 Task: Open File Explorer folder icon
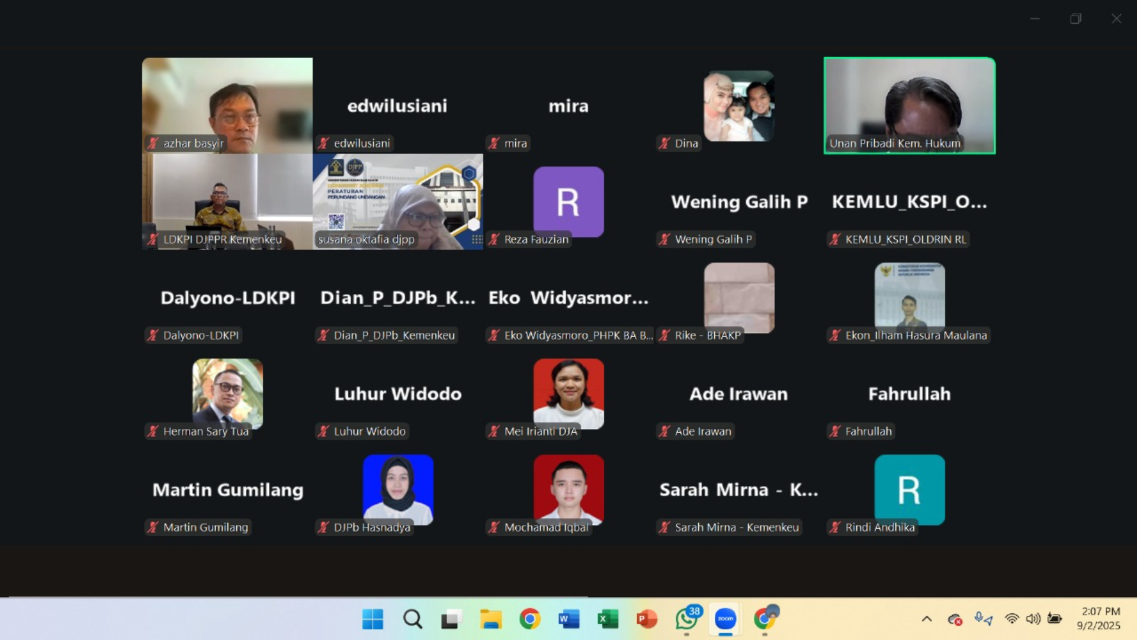point(490,619)
